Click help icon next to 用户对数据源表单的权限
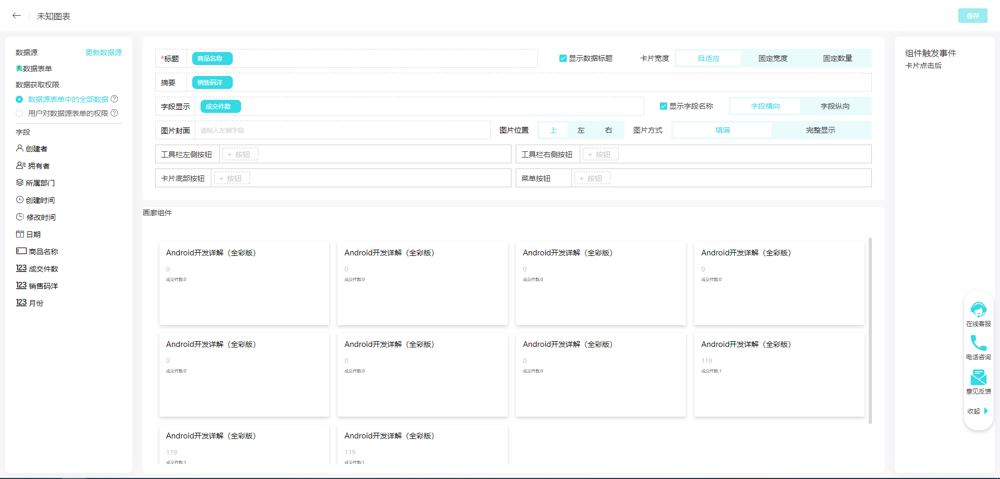 click(x=115, y=113)
